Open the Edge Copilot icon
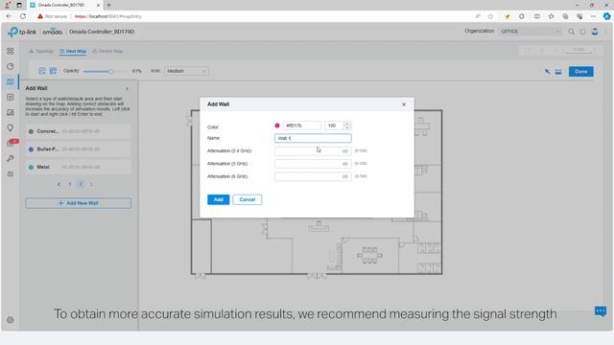Image resolution: width=614 pixels, height=345 pixels. pyautogui.click(x=606, y=16)
